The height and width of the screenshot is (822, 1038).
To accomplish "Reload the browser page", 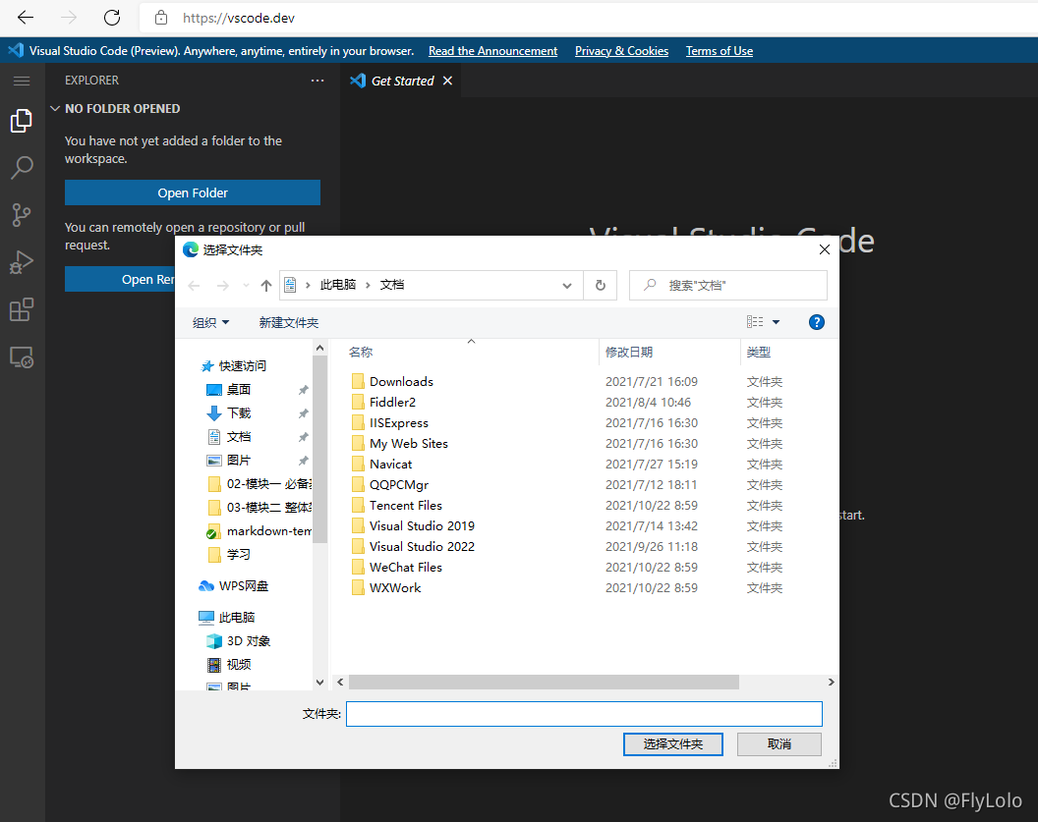I will coord(112,18).
